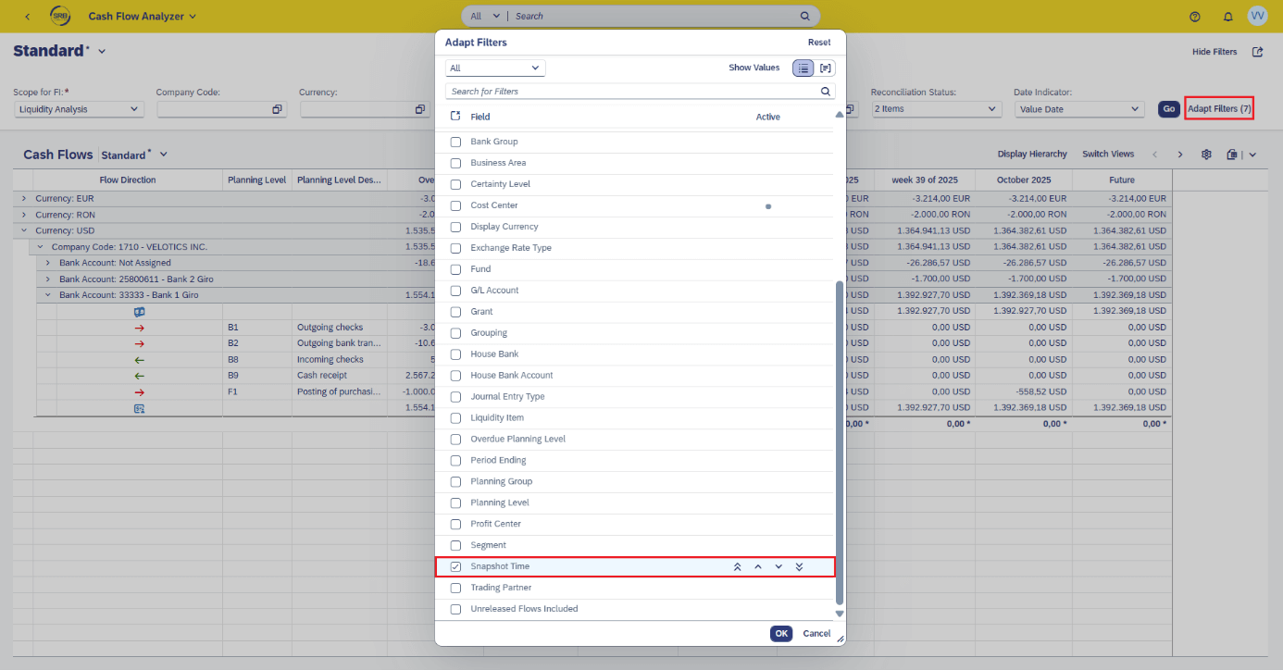Open the help question mark icon
The height and width of the screenshot is (670, 1283).
click(x=1194, y=17)
